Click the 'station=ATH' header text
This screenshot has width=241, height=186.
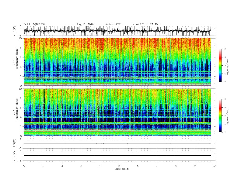click(x=113, y=24)
